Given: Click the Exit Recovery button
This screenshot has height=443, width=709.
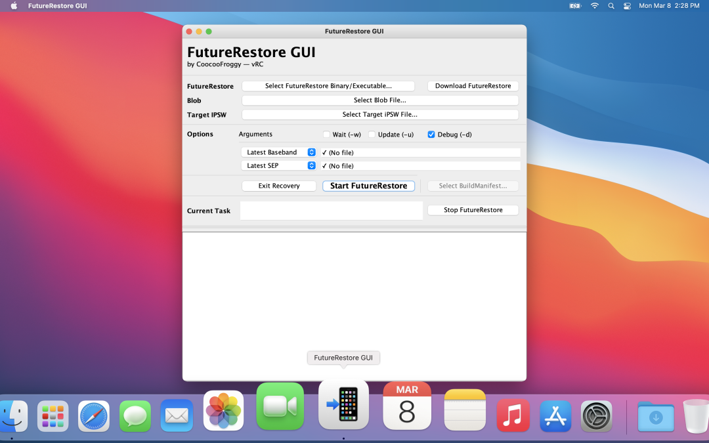Looking at the screenshot, I should tap(279, 186).
